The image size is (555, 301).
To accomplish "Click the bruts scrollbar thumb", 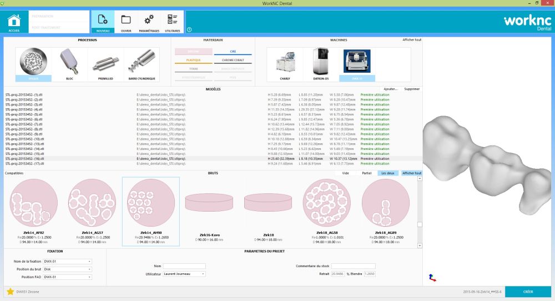I will [420, 224].
